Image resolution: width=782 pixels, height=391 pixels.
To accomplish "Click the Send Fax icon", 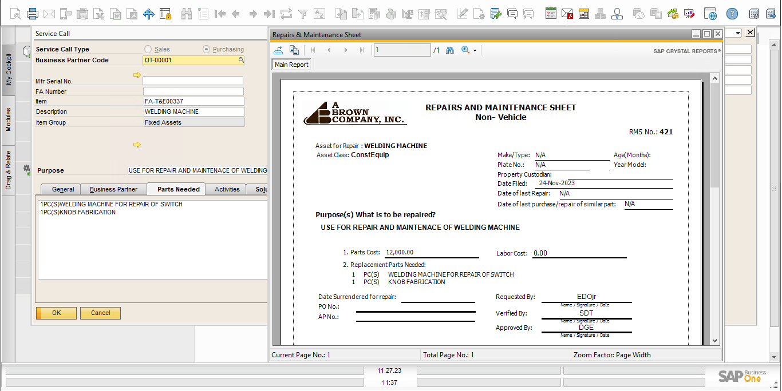I will pos(82,14).
